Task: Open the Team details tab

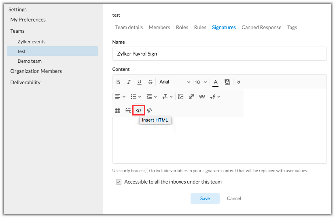Action: click(129, 28)
